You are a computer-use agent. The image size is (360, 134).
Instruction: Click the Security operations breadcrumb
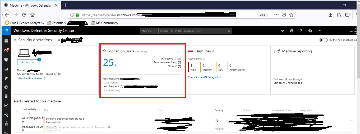(35, 40)
